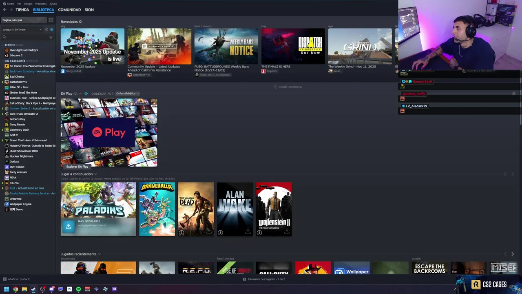522x294 pixels.
Task: Click the Dispatch game icon under news card
Action: tap(263, 71)
